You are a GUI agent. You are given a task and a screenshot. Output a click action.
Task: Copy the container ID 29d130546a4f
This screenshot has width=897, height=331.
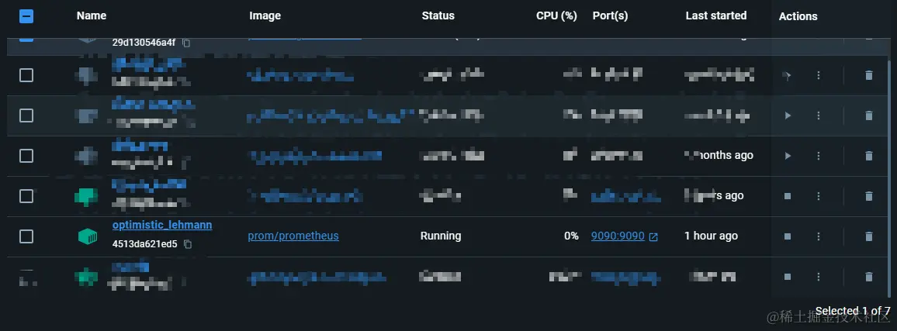(186, 43)
